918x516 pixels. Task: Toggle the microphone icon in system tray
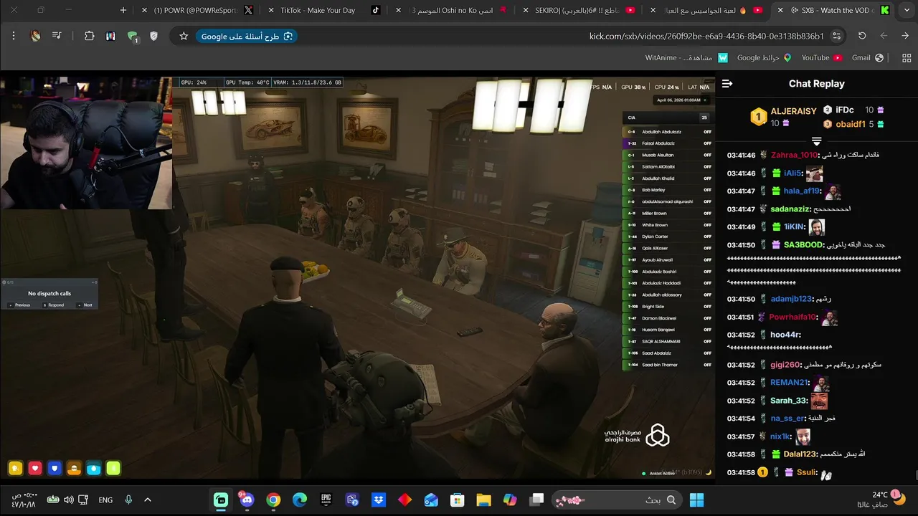click(128, 500)
